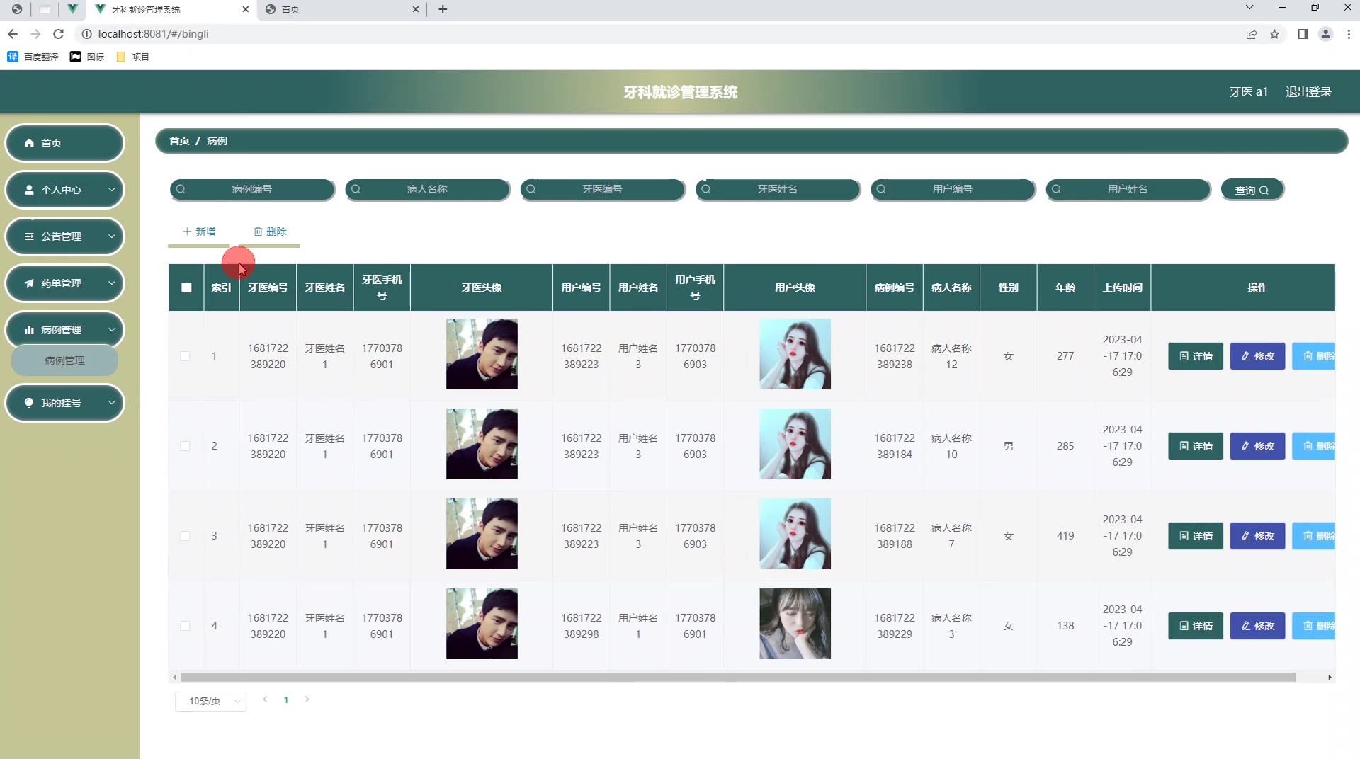Check the checkbox for row 1
Viewport: 1360px width, 759px height.
pyautogui.click(x=186, y=356)
